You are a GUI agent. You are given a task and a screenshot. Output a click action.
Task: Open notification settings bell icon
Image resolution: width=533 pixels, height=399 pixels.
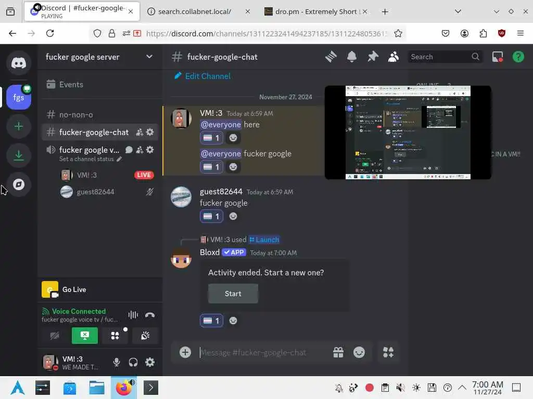(x=352, y=57)
